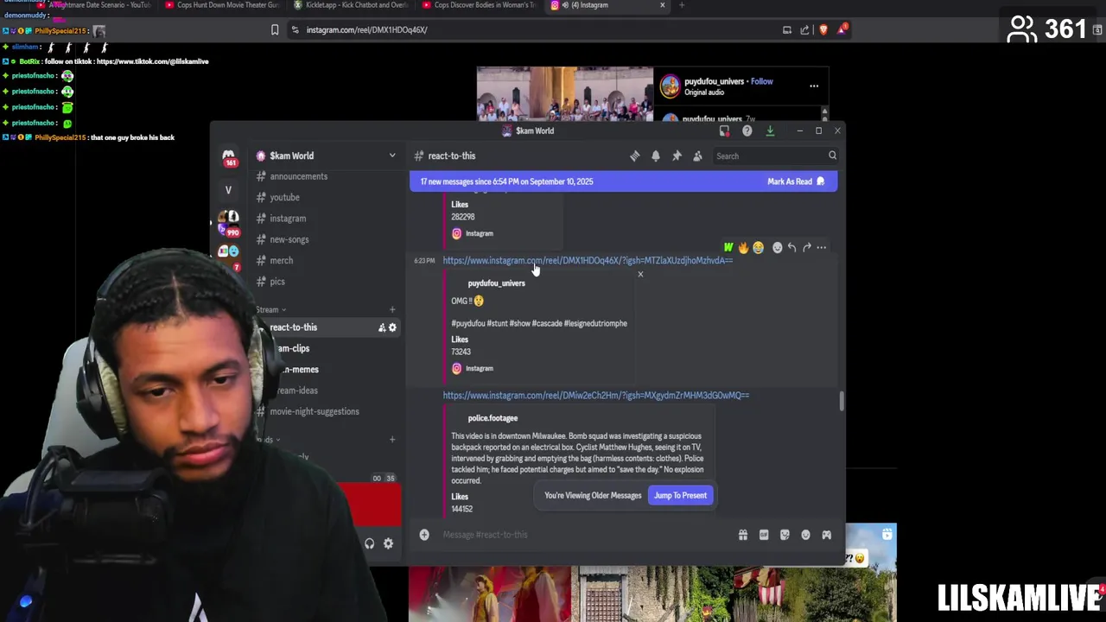This screenshot has height=622, width=1106.
Task: Click the Discord search magnifier icon
Action: tap(832, 156)
